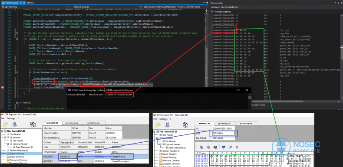Maximize the api-hashing.exe console window

(238, 90)
